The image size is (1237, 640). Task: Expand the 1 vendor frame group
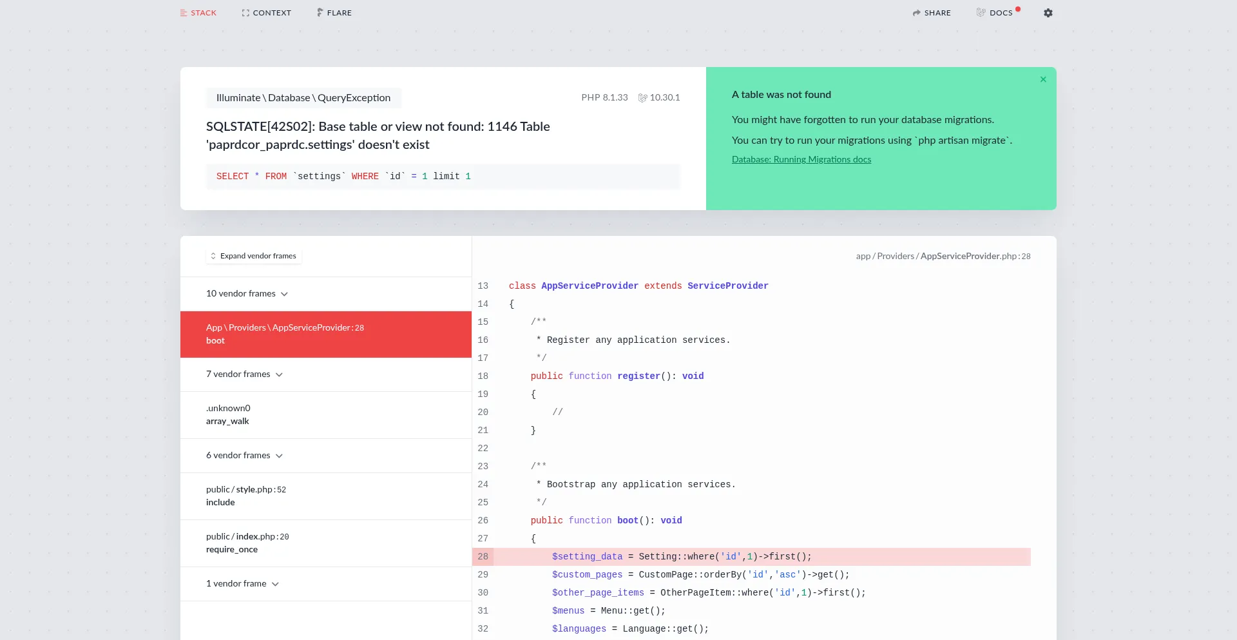(242, 584)
